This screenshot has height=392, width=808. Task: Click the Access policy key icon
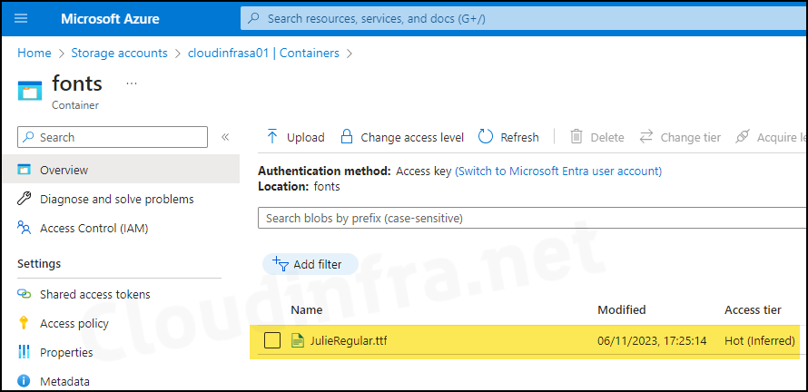tap(24, 323)
